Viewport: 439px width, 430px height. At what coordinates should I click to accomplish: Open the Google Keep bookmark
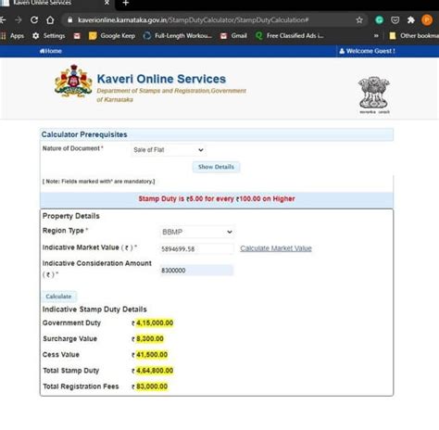(x=112, y=36)
